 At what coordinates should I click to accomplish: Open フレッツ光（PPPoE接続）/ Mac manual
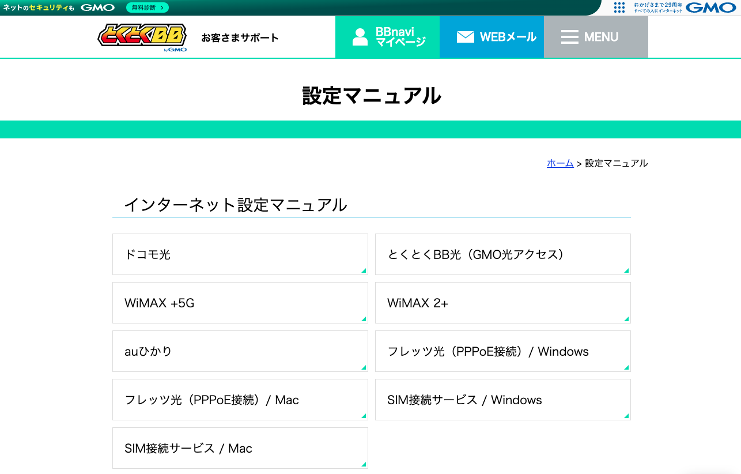pyautogui.click(x=240, y=400)
